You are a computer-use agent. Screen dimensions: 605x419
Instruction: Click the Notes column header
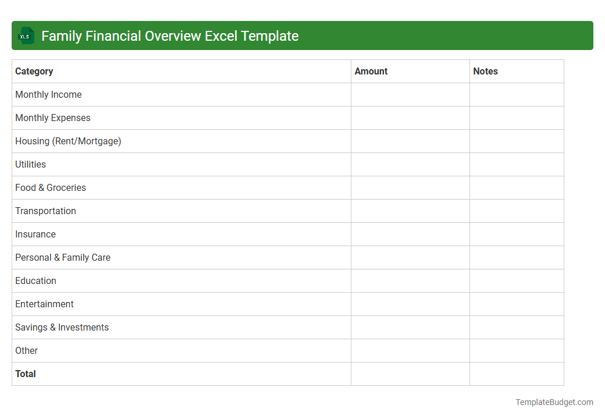click(x=485, y=71)
